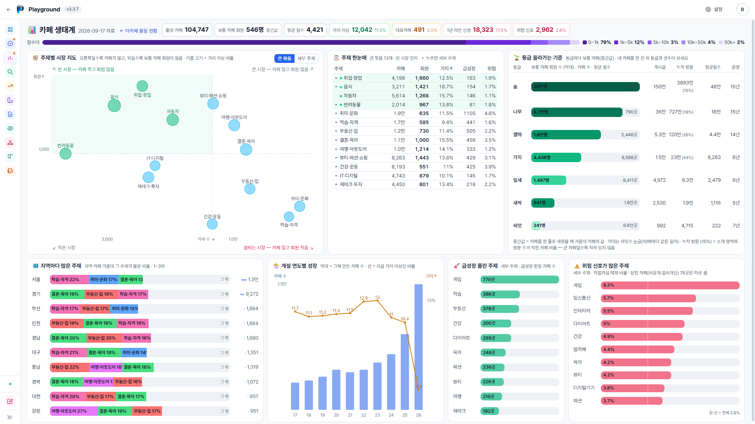Image resolution: width=755 pixels, height=424 pixels.
Task: Open the red people icon in sidebar
Action: 10,143
